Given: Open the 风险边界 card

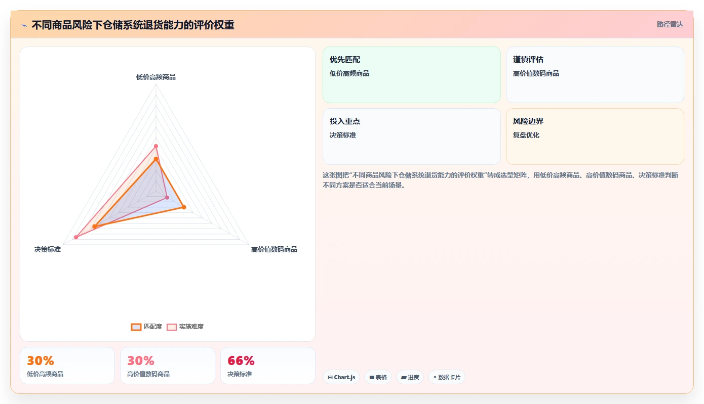Looking at the screenshot, I should coord(595,137).
